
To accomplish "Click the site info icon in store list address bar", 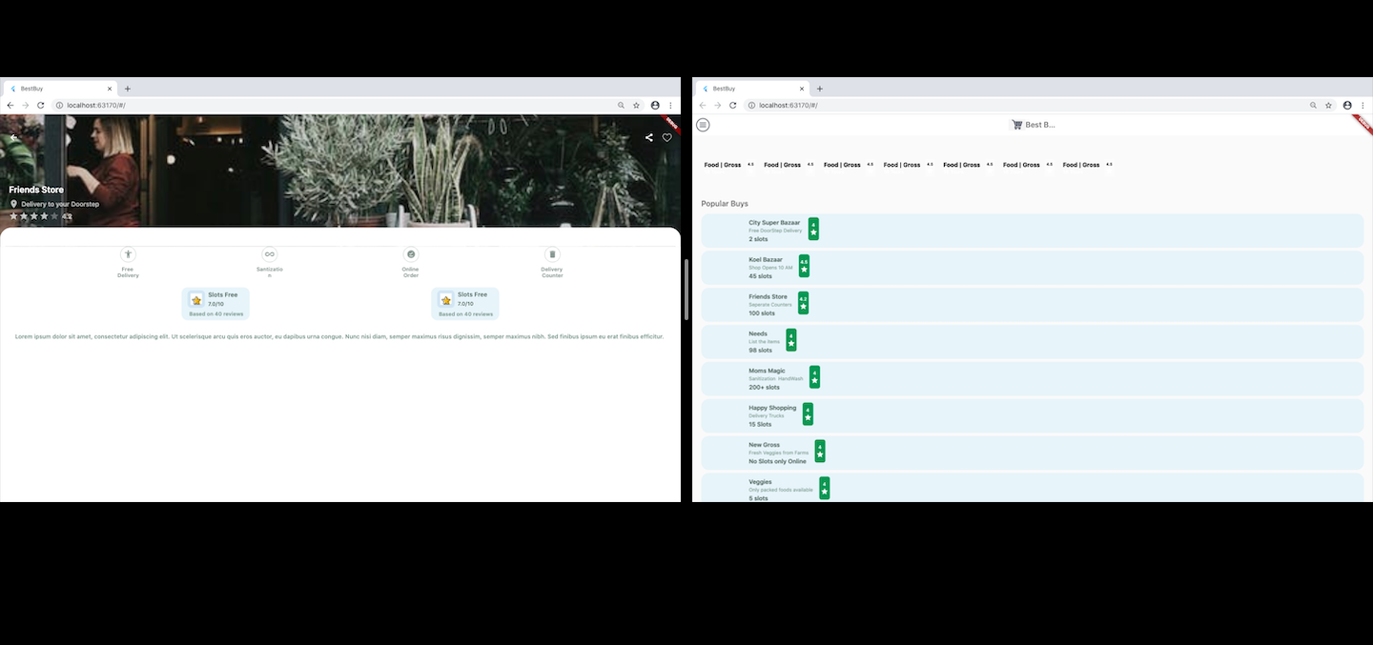I will tap(751, 105).
